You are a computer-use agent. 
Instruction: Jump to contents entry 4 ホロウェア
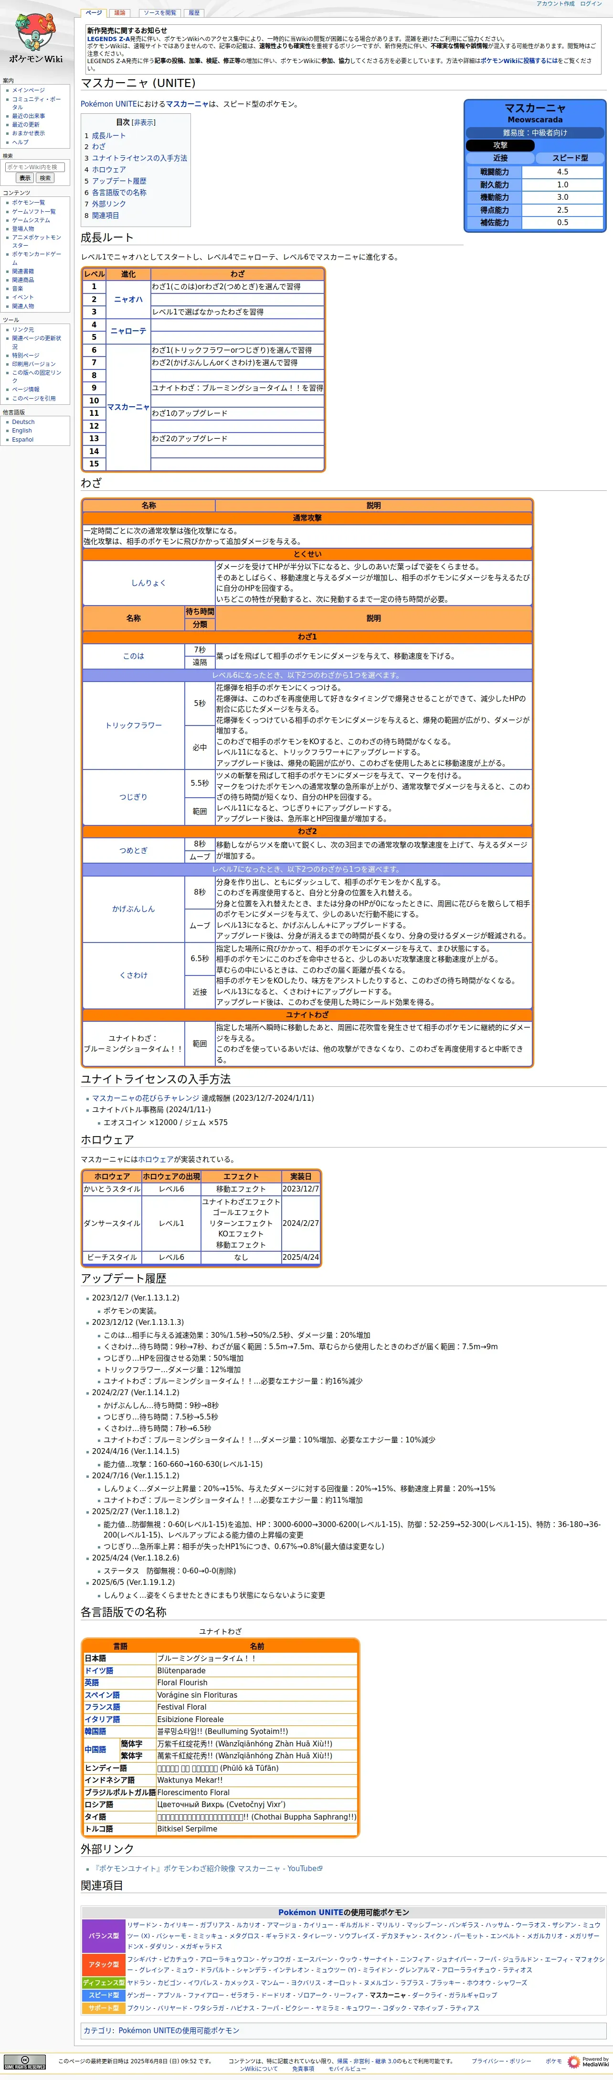click(106, 170)
